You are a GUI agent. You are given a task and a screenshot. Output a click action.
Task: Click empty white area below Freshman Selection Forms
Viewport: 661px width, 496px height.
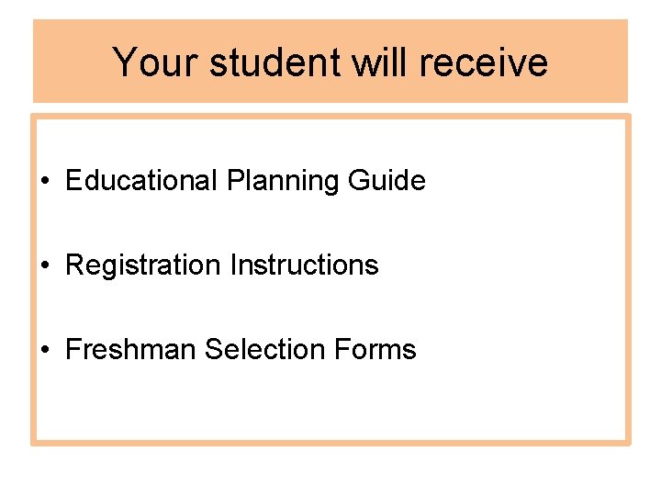(x=330, y=404)
